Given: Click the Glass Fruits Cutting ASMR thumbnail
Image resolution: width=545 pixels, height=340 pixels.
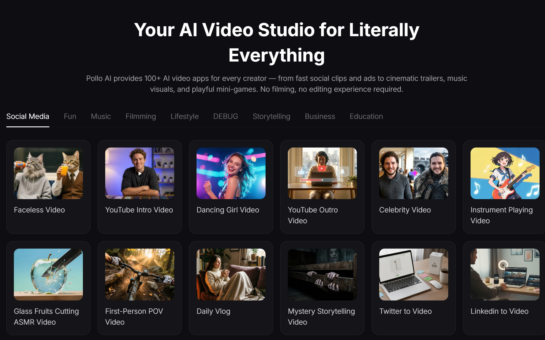Looking at the screenshot, I should pos(48,274).
